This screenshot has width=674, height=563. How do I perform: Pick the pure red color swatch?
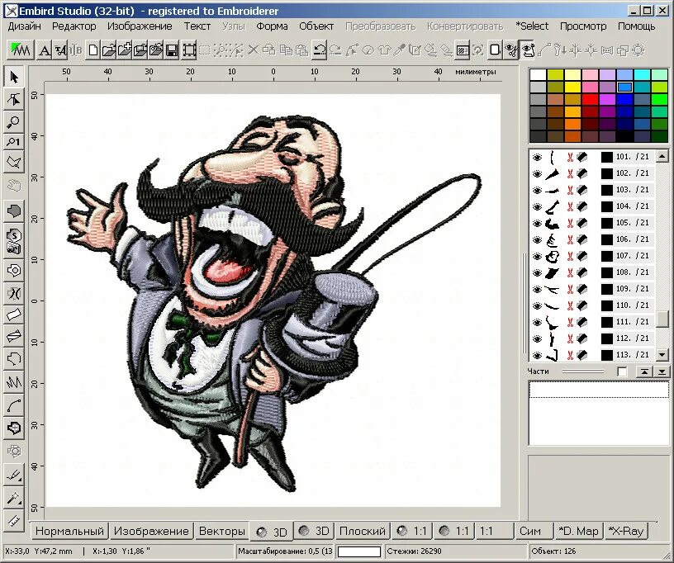[590, 100]
